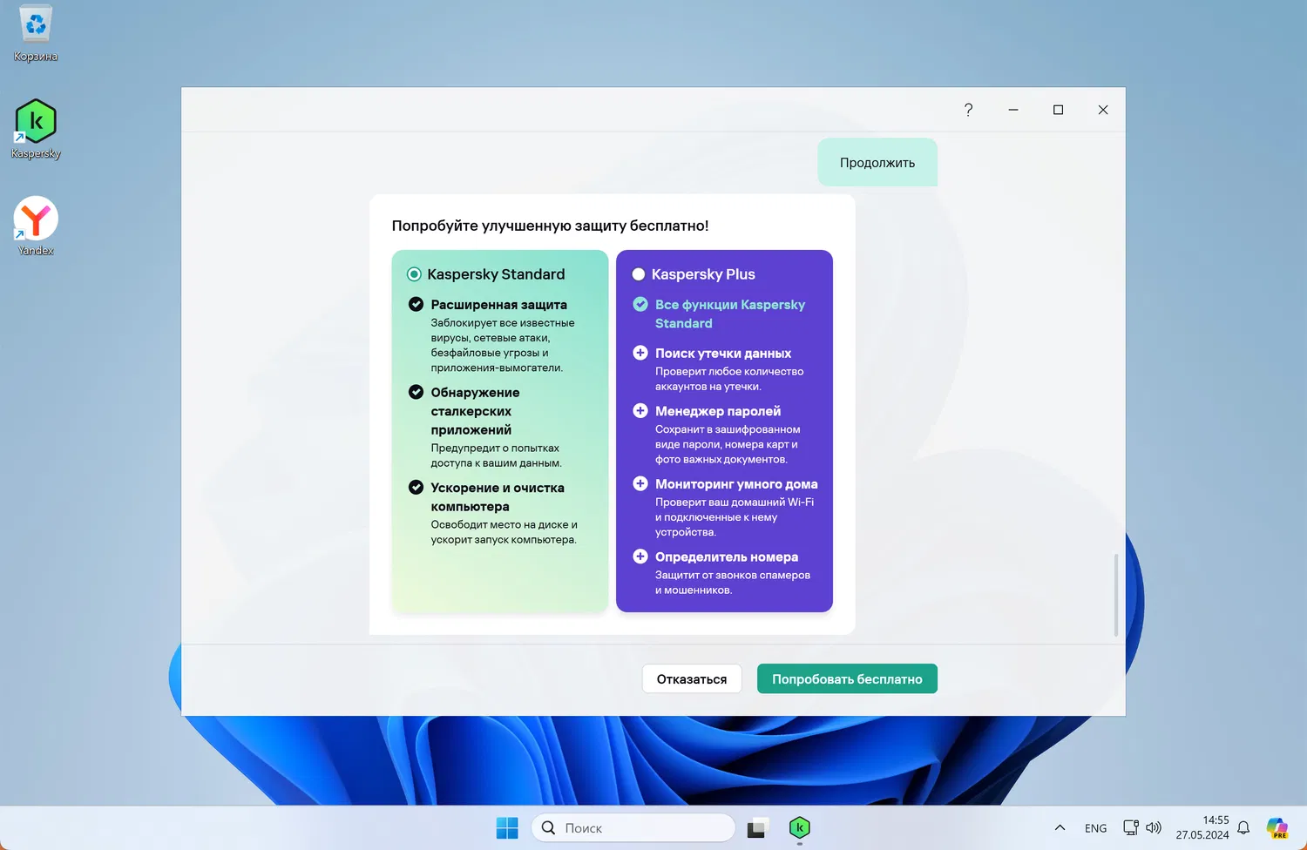Viewport: 1307px width, 850px height.
Task: Click Попробовать бесплатно to start trial
Action: point(847,679)
